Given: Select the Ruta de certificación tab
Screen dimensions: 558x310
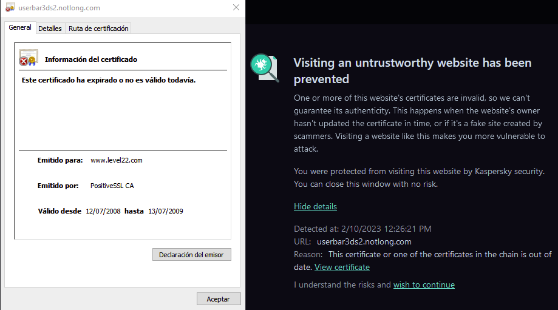Looking at the screenshot, I should click(x=98, y=29).
